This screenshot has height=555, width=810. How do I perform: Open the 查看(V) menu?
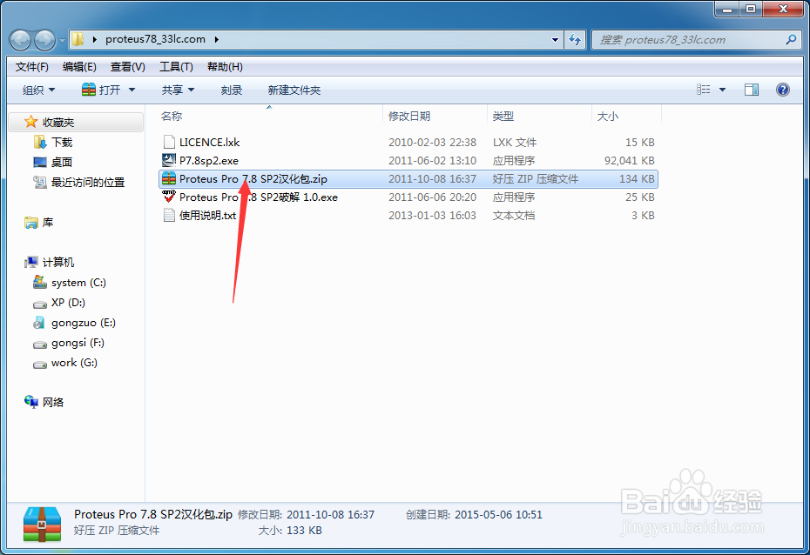coord(127,66)
